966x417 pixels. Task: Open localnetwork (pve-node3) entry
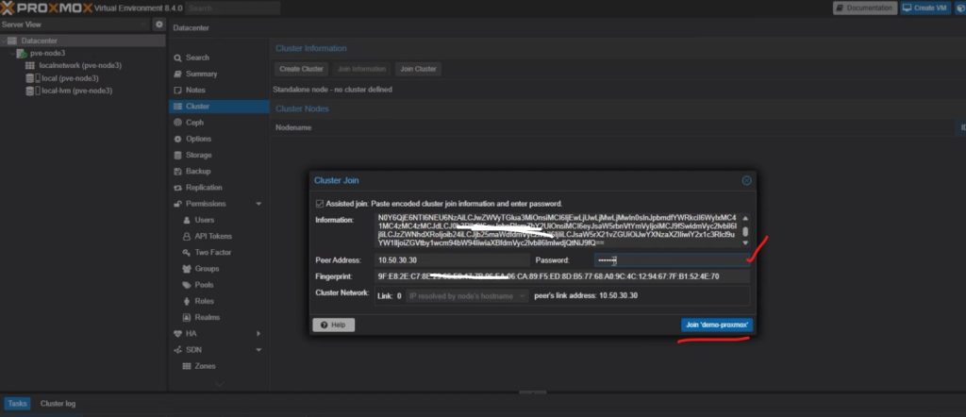click(80, 65)
